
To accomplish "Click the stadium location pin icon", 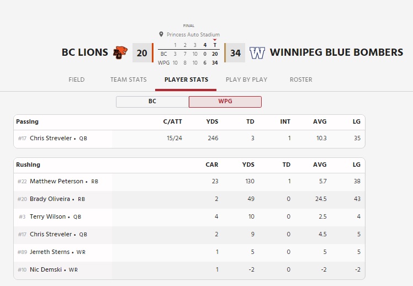I will [161, 34].
